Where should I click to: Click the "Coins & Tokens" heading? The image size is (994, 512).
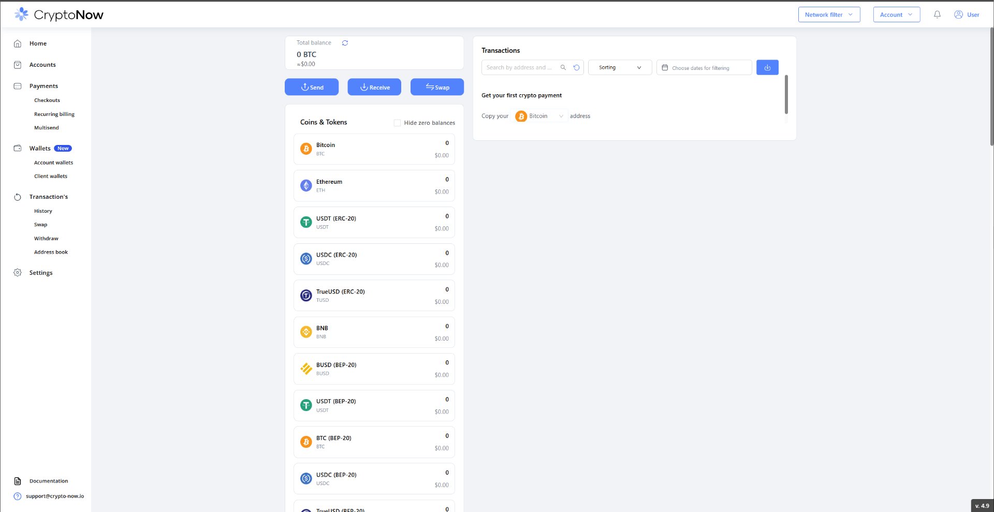click(324, 122)
